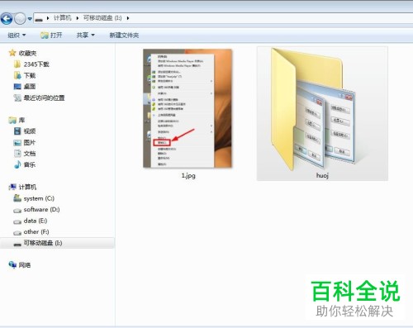The image size is (413, 328).
Task: Click the 图片 library icon
Action: (x=17, y=143)
